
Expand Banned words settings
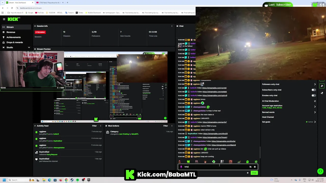tap(315, 112)
